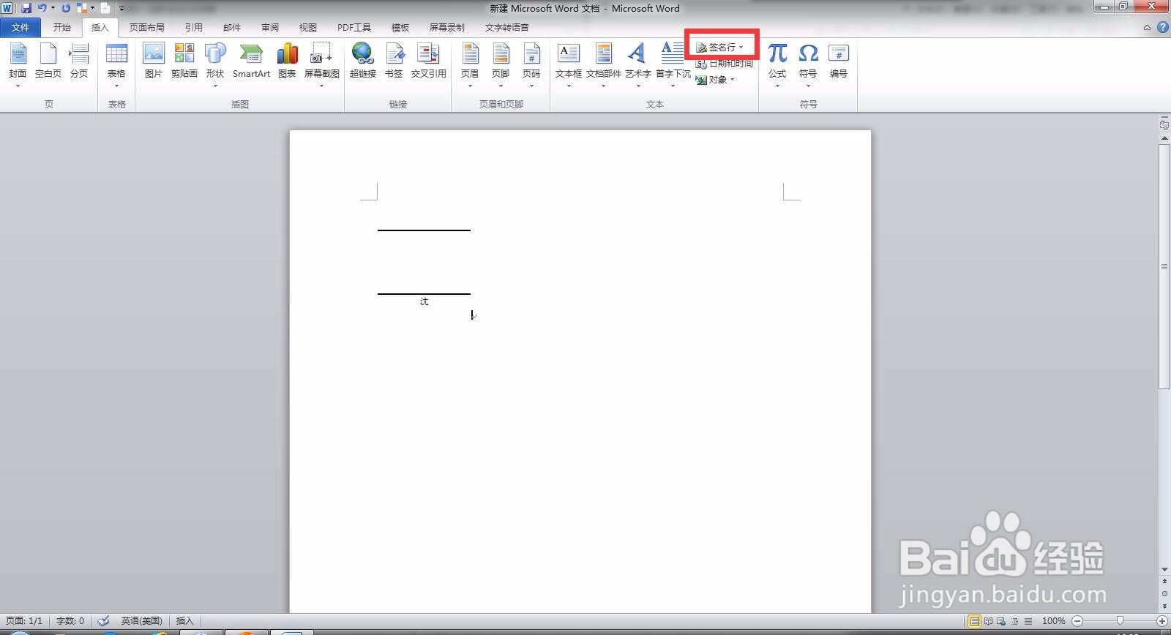Image resolution: width=1171 pixels, height=635 pixels.
Task: Toggle Insert (插入) overtype mode
Action: coord(184,621)
